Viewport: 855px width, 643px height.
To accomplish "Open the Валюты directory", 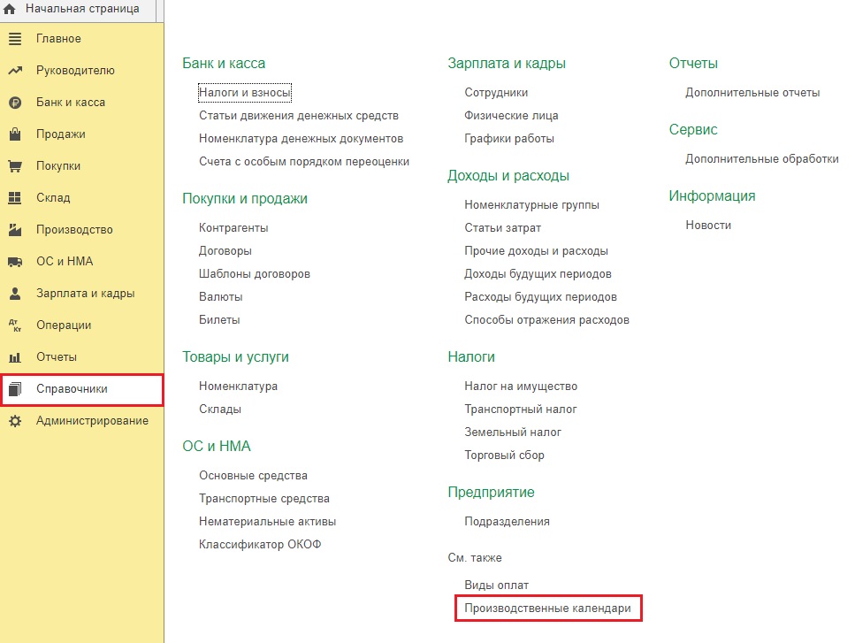I will (221, 296).
